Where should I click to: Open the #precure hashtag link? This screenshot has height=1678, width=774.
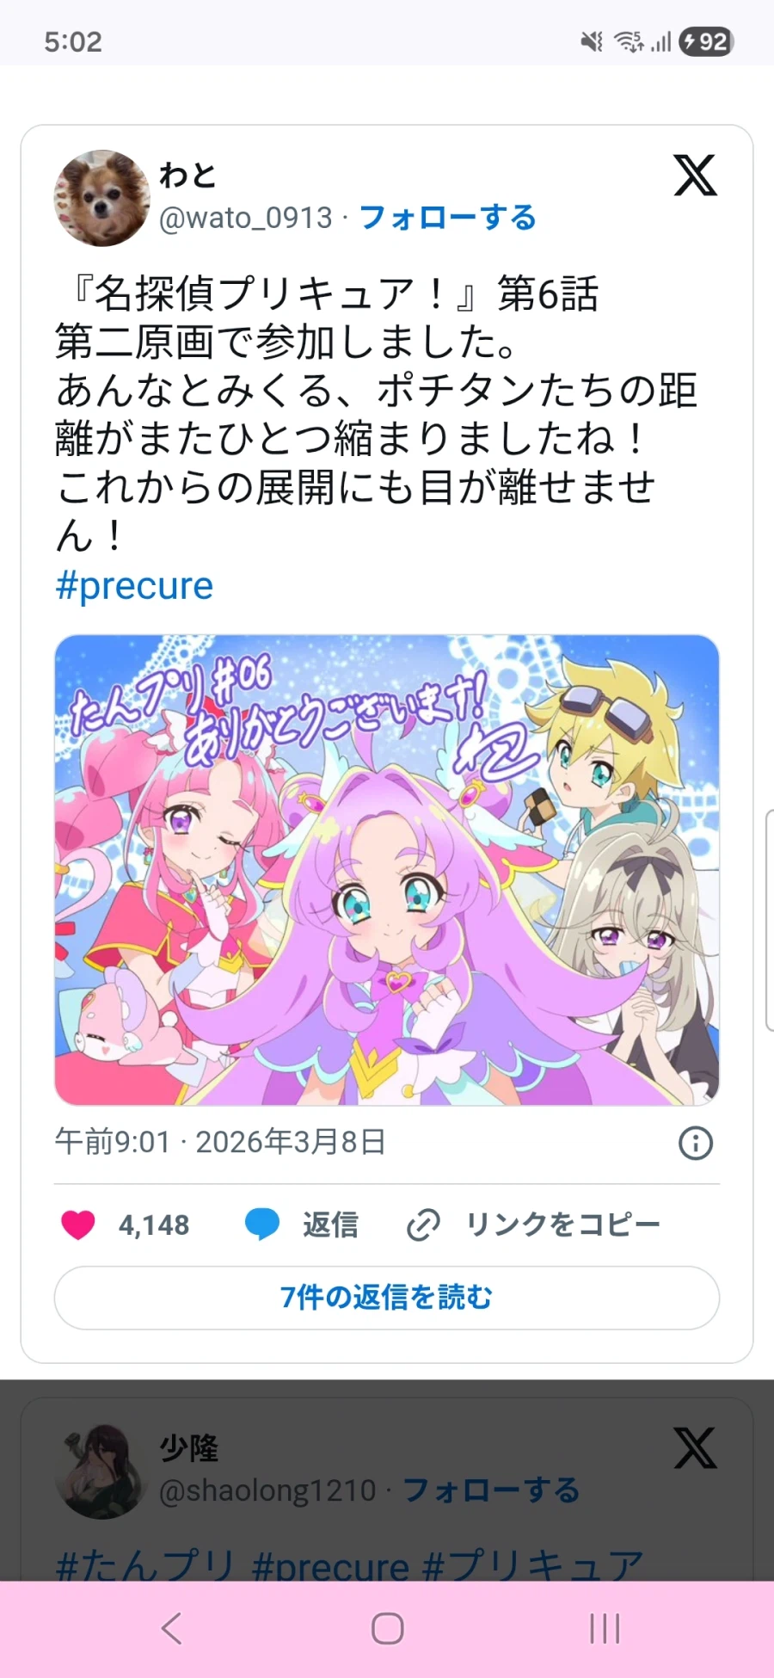click(134, 586)
